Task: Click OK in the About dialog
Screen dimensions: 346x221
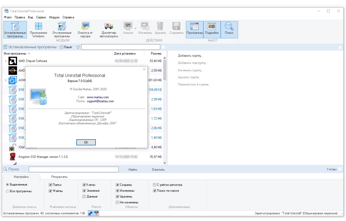Action: tap(86, 142)
